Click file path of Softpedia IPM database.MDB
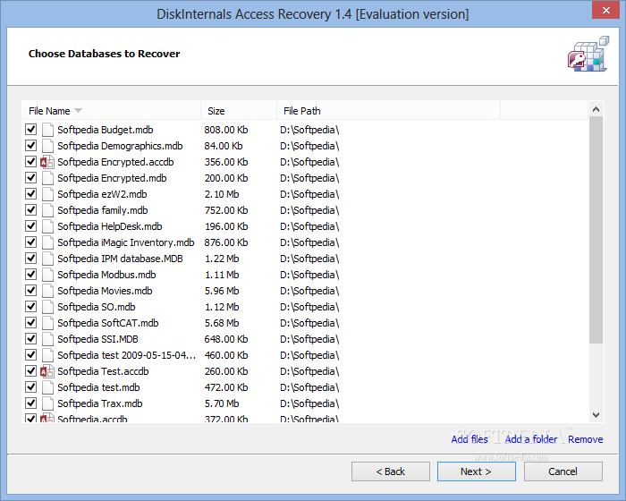The height and width of the screenshot is (501, 626). [x=309, y=259]
